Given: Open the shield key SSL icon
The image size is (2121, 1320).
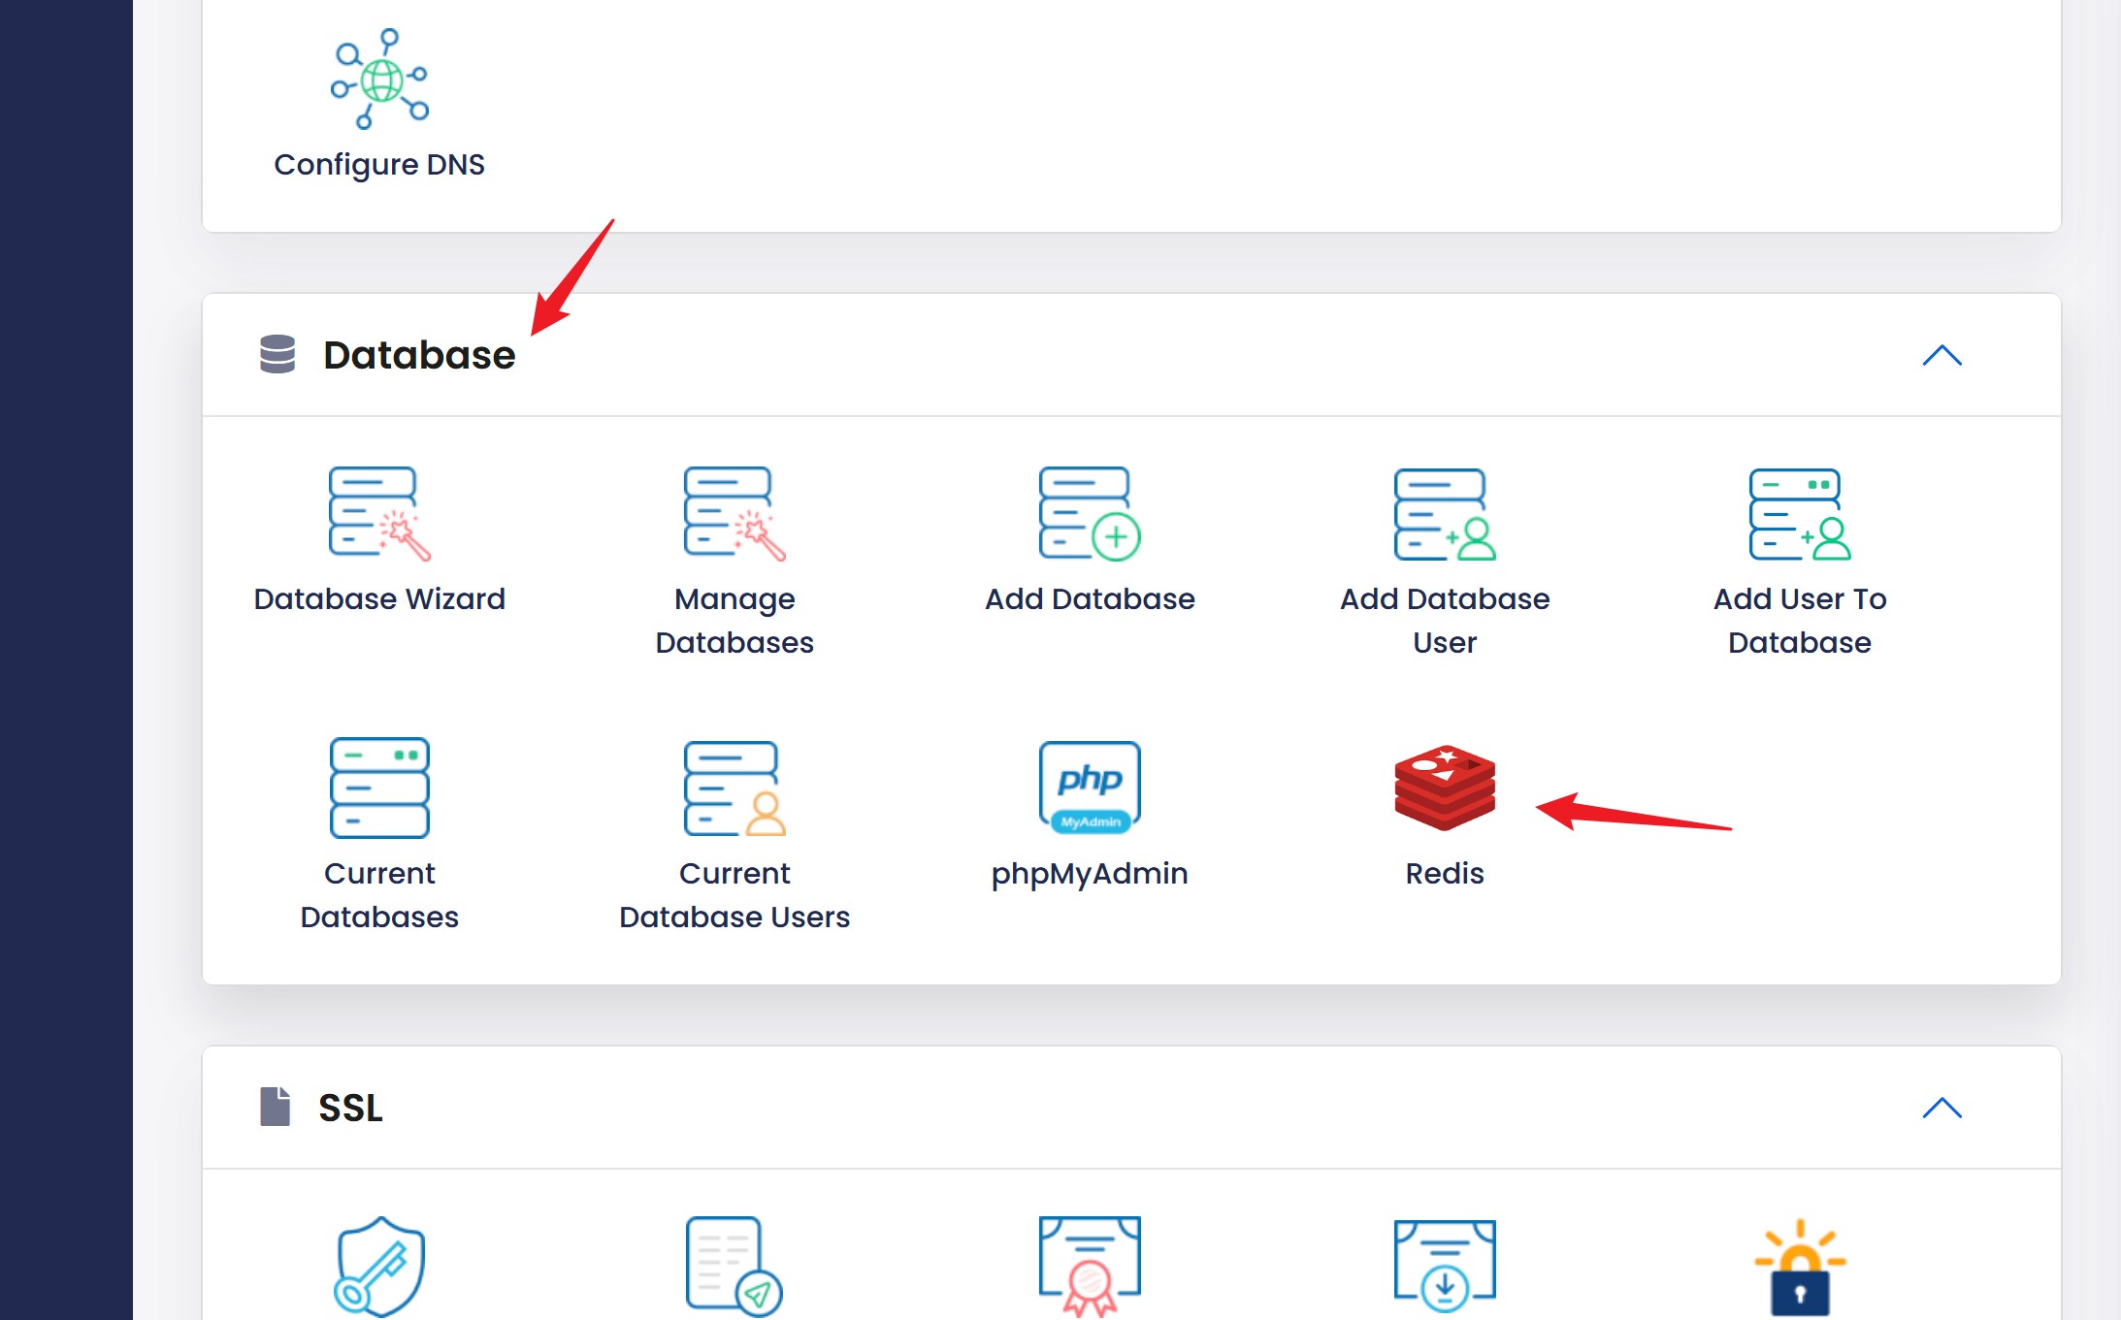Looking at the screenshot, I should tap(379, 1266).
